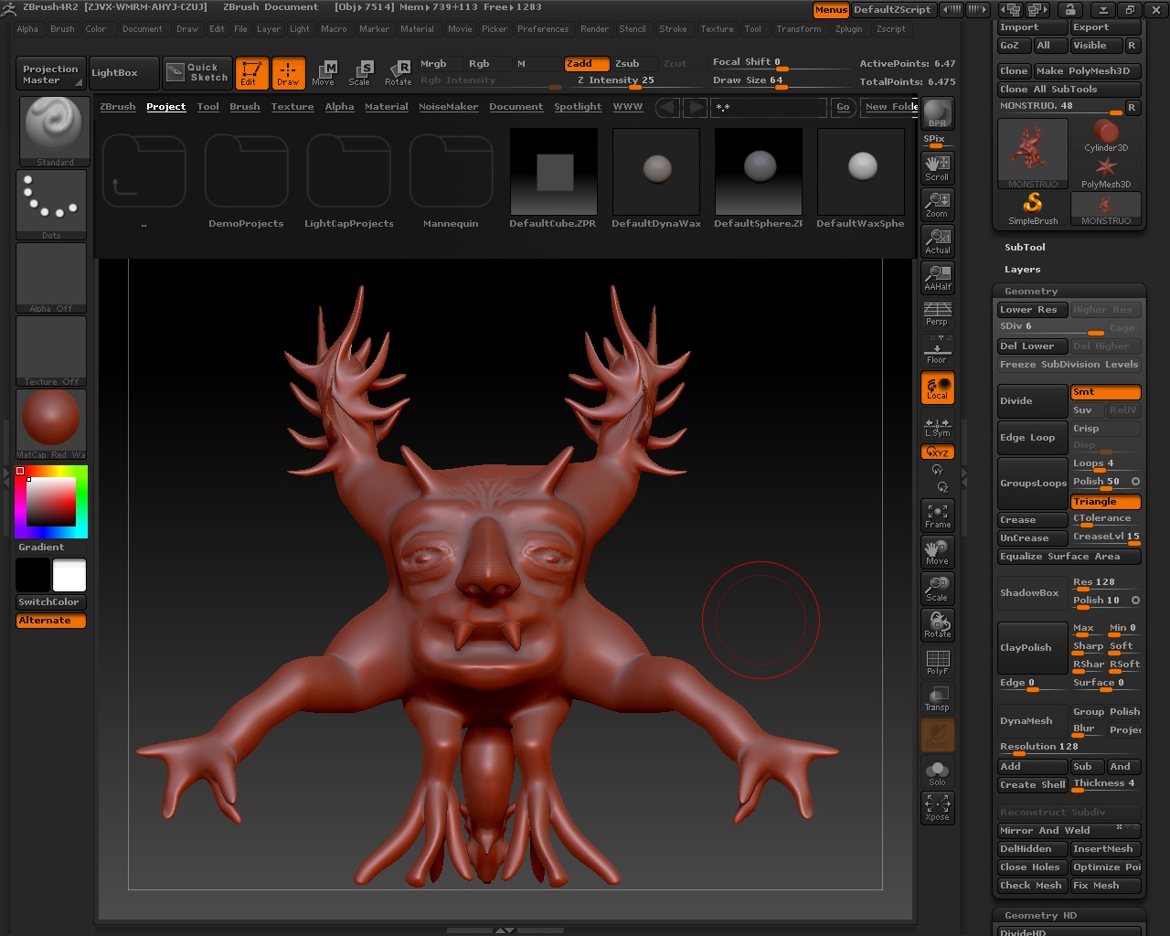Switch to LightBox Spotlight tab
The width and height of the screenshot is (1170, 936).
578,107
